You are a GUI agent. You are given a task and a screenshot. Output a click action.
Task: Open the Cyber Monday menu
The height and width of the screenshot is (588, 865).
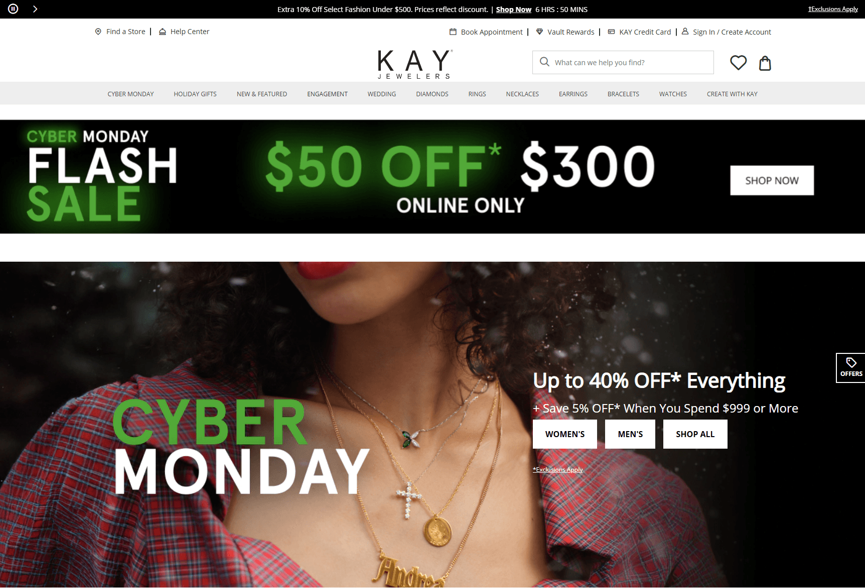tap(130, 94)
